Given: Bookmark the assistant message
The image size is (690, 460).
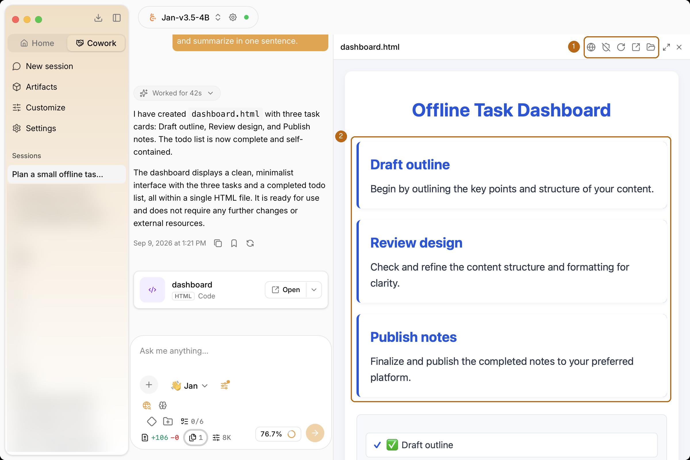Looking at the screenshot, I should pyautogui.click(x=234, y=243).
